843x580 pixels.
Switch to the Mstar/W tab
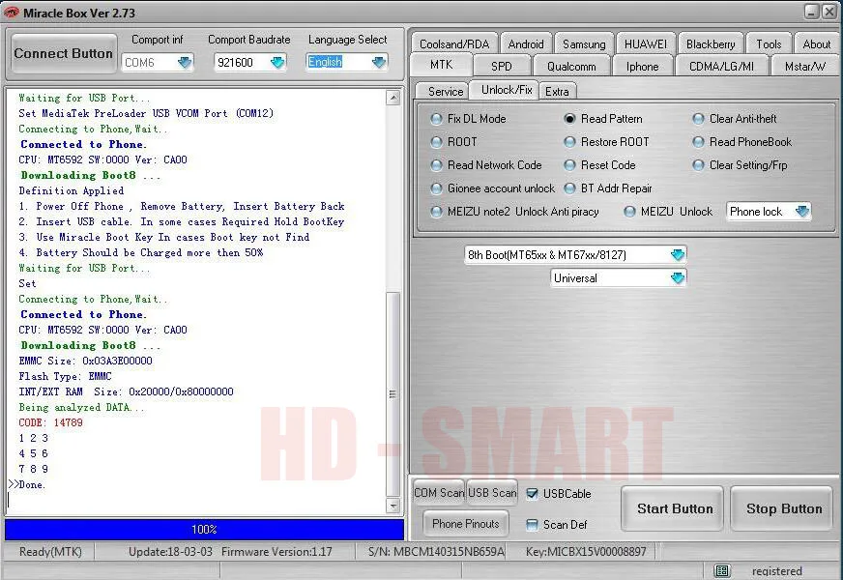(x=805, y=66)
